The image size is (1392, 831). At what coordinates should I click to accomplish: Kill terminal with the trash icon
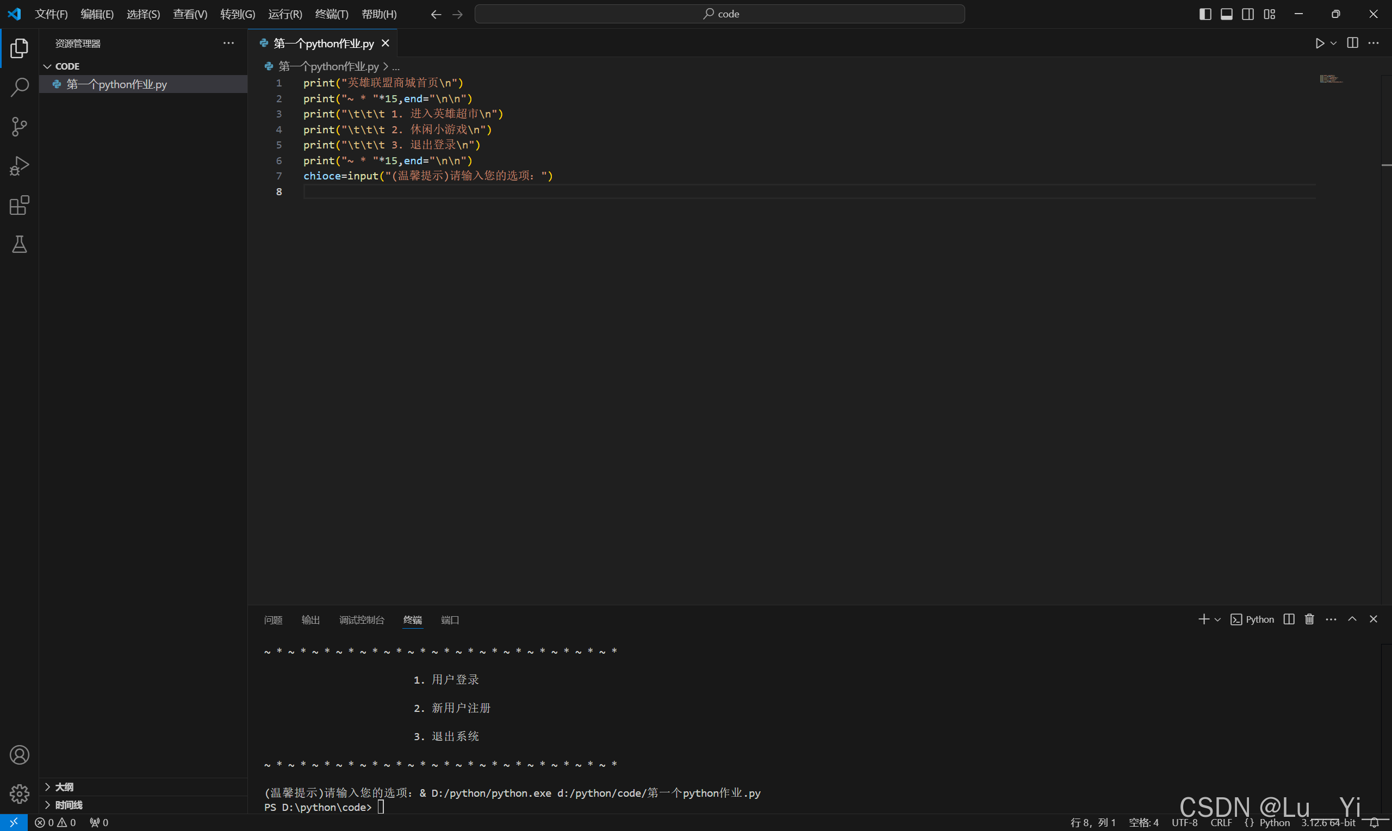tap(1309, 619)
